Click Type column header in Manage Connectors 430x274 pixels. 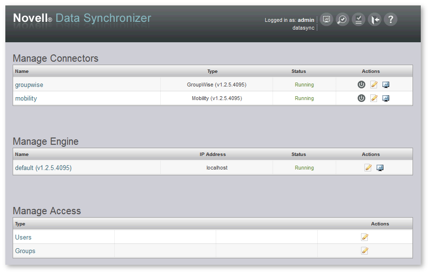point(212,71)
